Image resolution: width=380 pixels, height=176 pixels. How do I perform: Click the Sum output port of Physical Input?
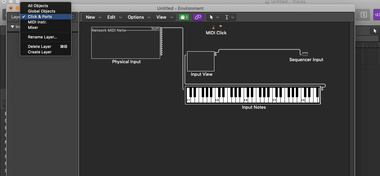point(162,29)
